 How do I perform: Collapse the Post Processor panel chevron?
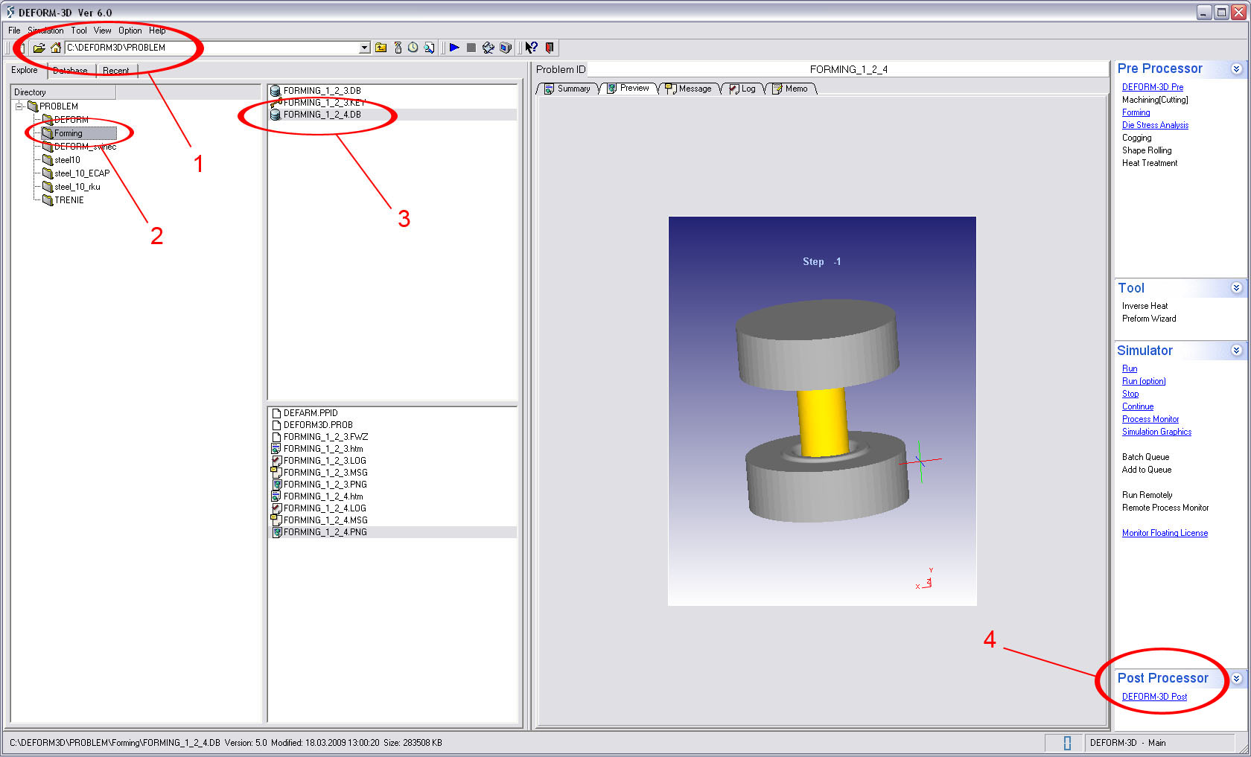(1236, 678)
